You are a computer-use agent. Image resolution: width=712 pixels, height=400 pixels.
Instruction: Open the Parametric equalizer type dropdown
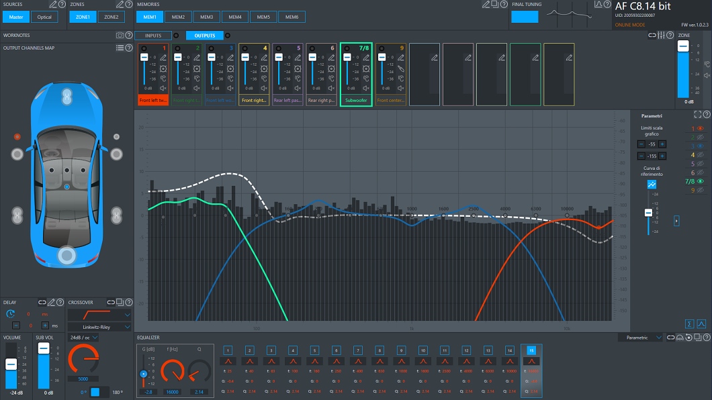point(643,338)
